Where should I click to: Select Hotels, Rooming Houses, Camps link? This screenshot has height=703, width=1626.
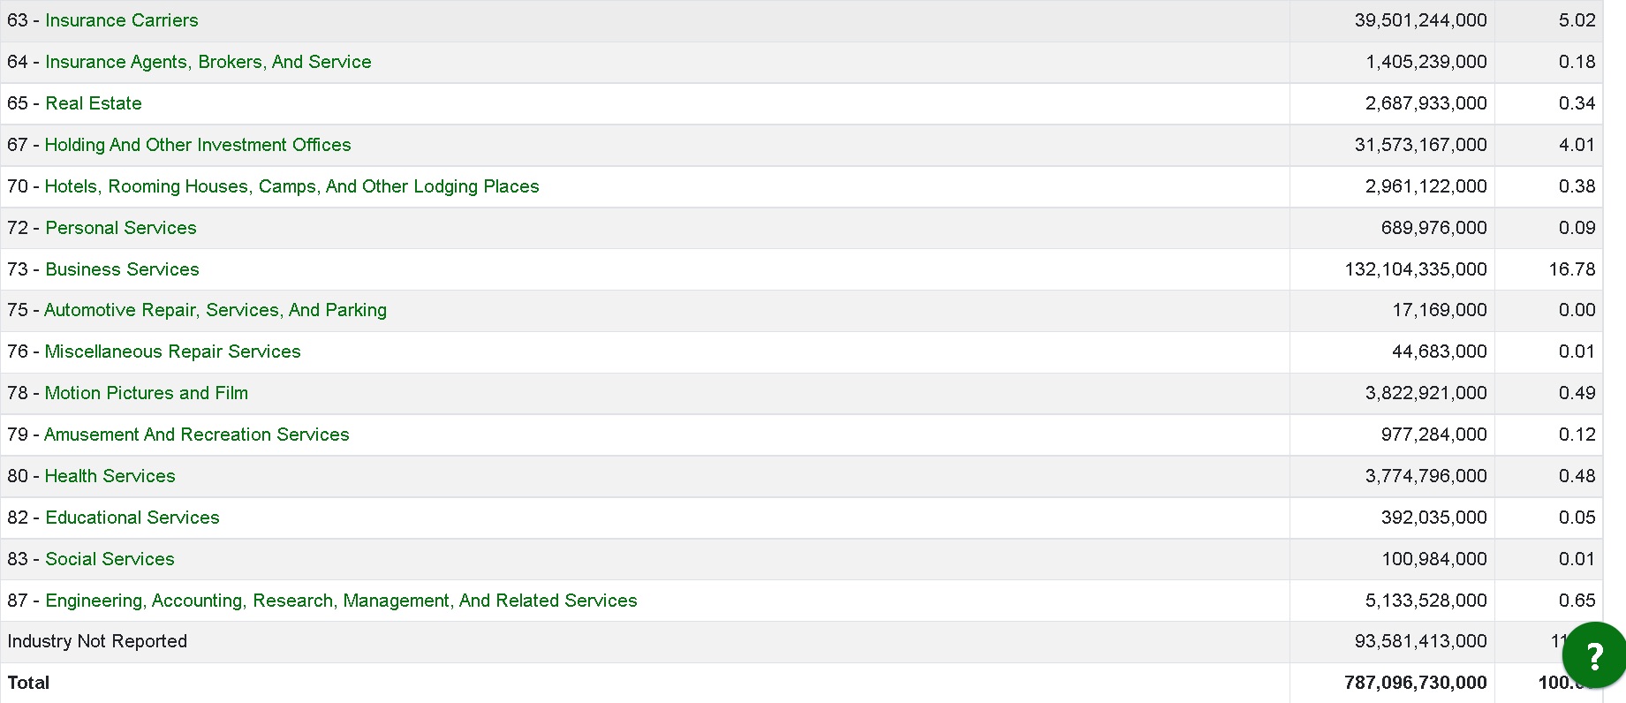291,186
